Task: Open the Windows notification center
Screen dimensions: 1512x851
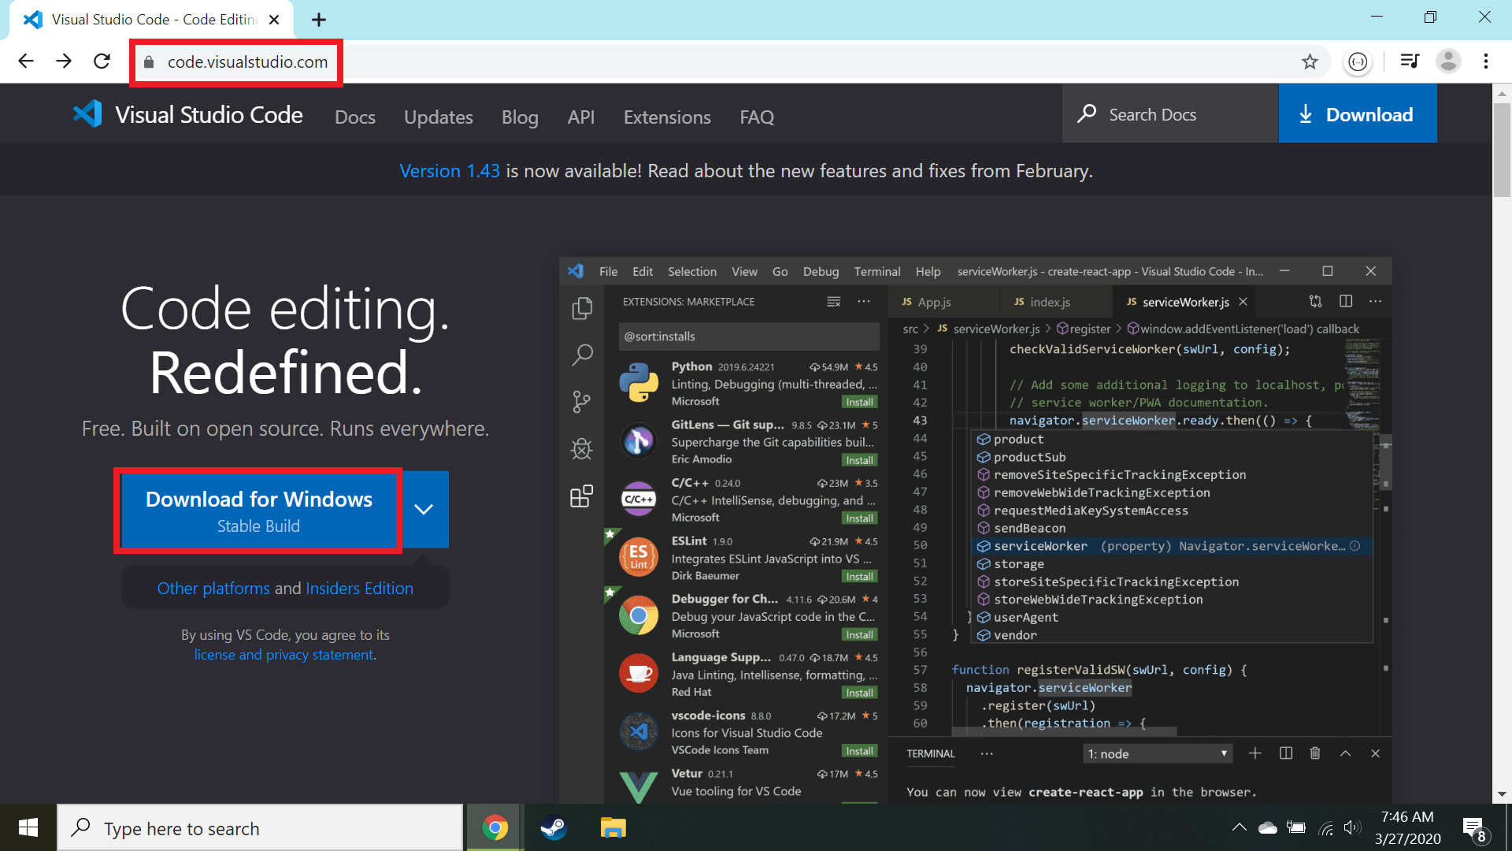Action: [1473, 828]
